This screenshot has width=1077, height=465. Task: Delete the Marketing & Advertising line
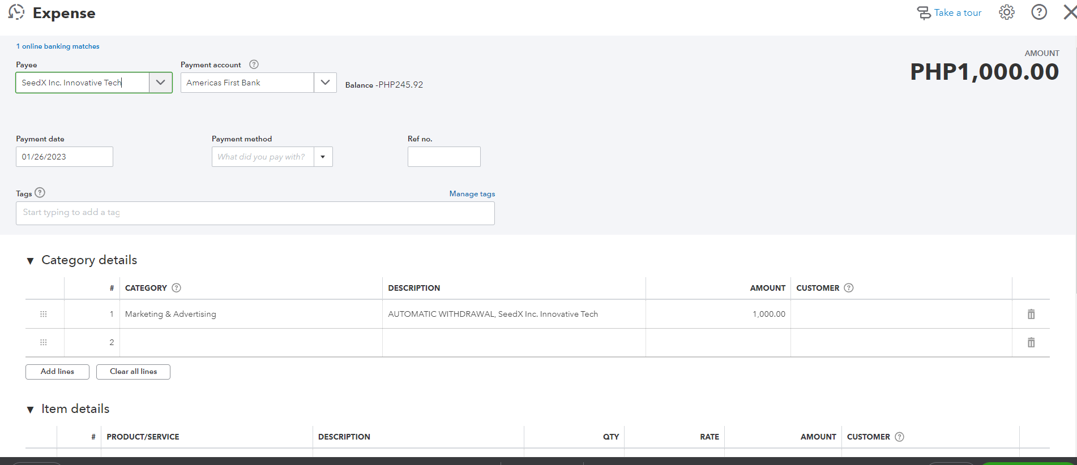(1031, 314)
